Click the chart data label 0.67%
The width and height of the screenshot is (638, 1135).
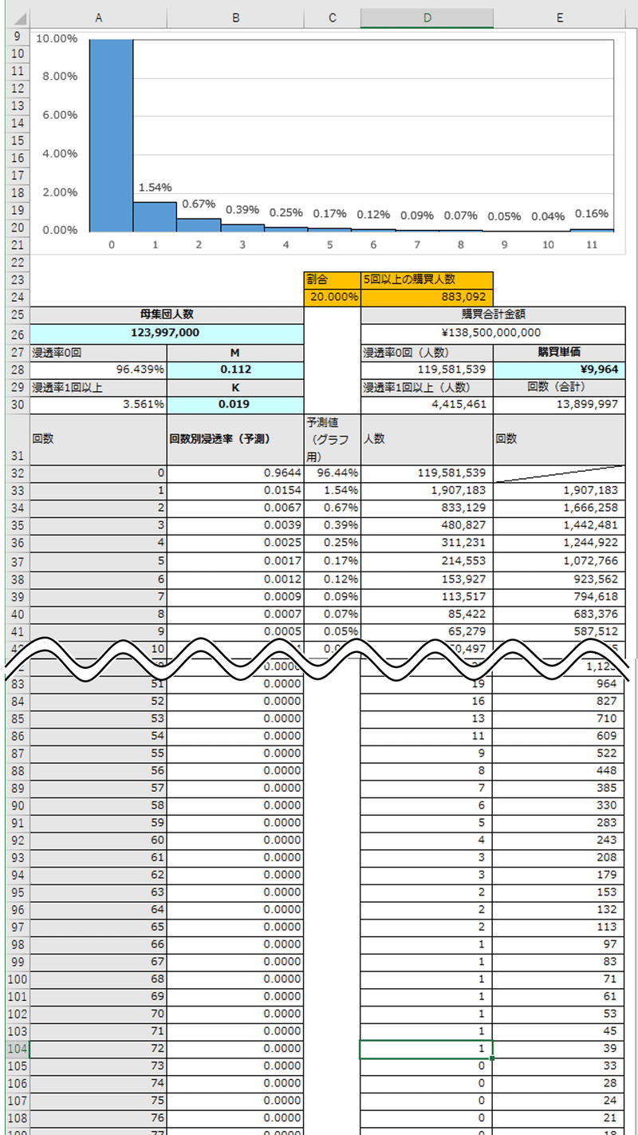(199, 204)
